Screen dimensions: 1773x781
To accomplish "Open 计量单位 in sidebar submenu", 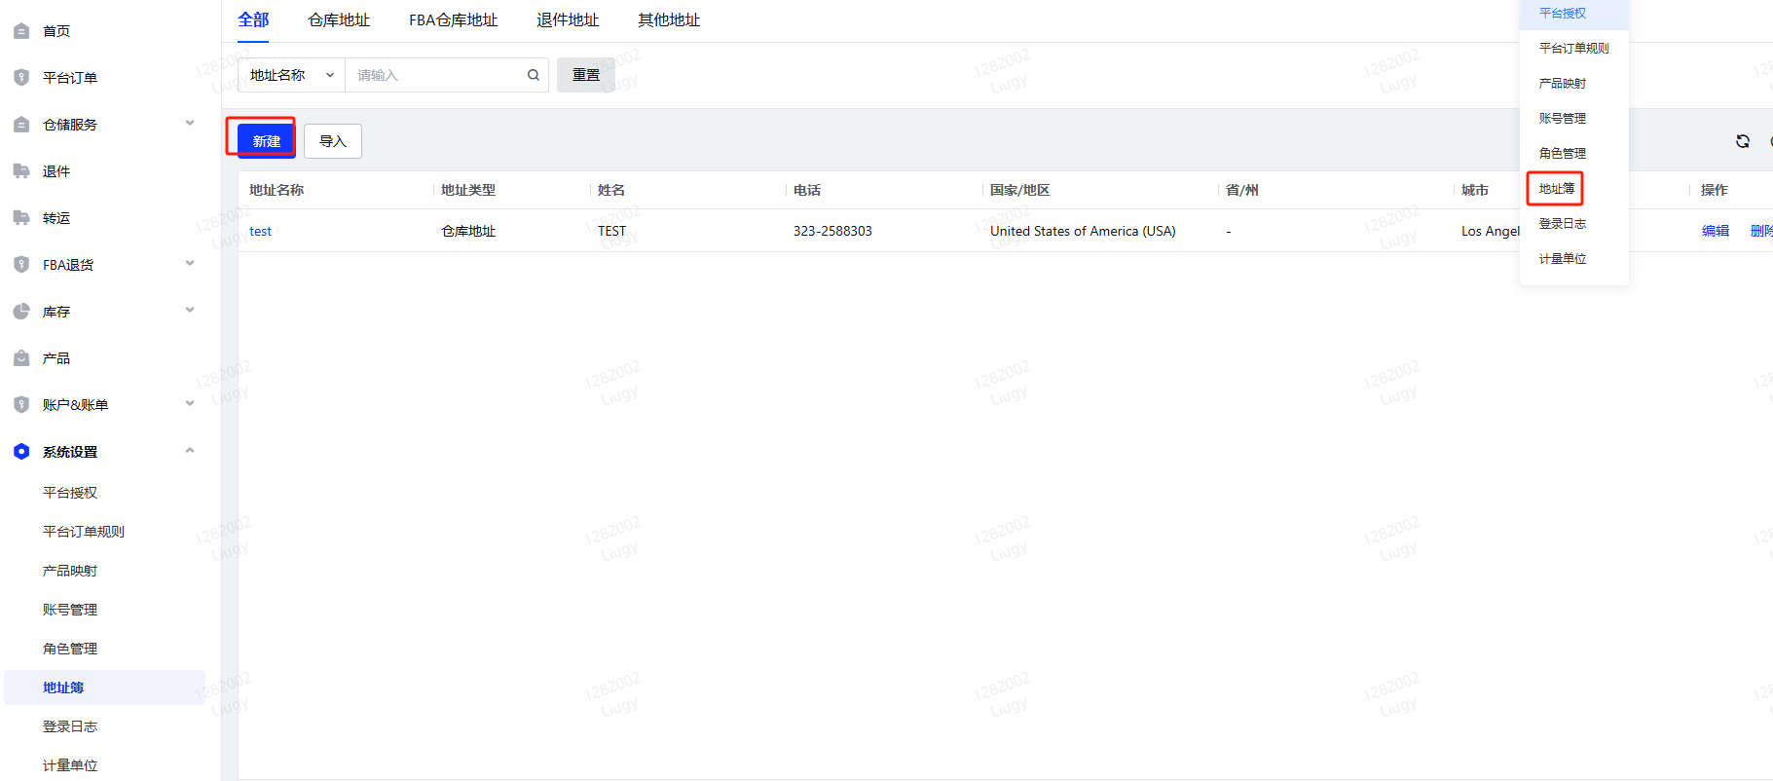I will (x=70, y=765).
